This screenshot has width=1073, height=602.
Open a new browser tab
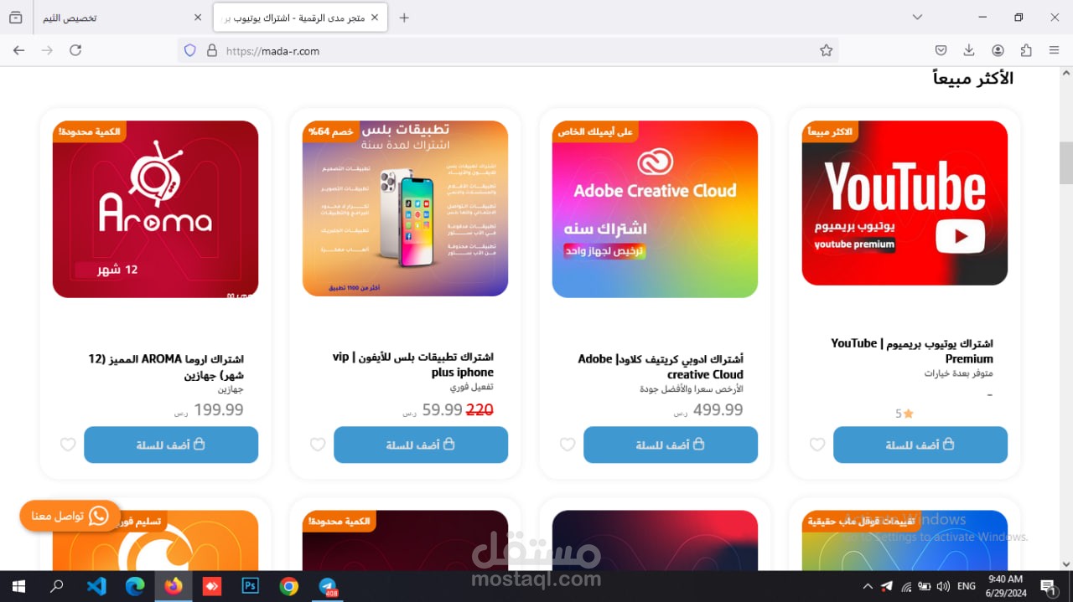coord(404,18)
